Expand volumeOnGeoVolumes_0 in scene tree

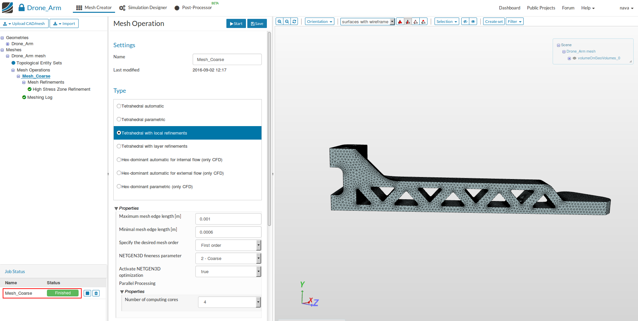coord(569,58)
